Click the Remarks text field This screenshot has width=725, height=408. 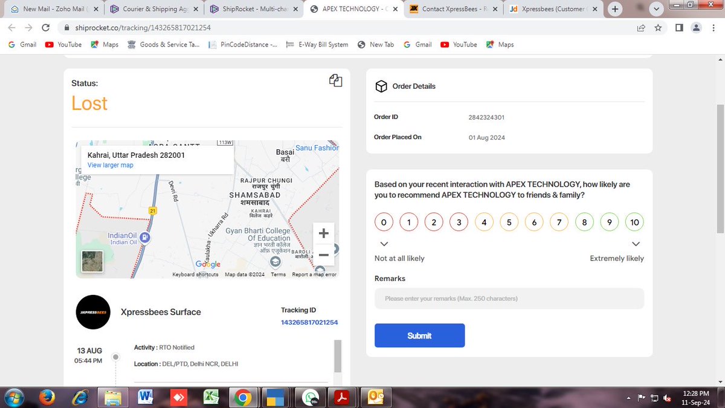(509, 299)
